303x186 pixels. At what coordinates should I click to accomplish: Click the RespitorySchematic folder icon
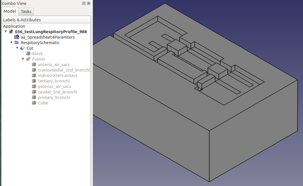point(17,43)
